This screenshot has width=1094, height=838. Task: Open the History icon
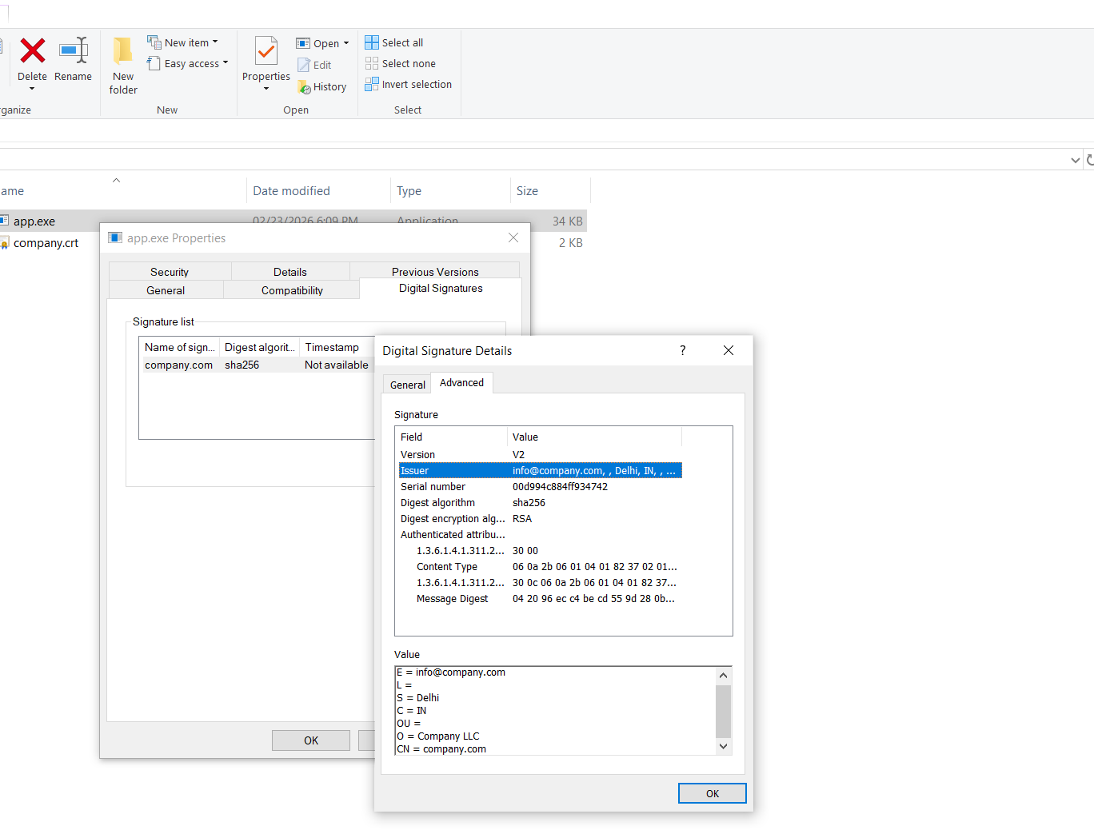(303, 86)
